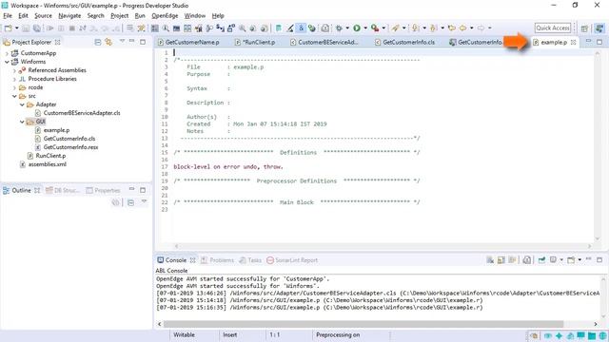
Task: Click the Sort icon in Outline panel
Action: 115,202
